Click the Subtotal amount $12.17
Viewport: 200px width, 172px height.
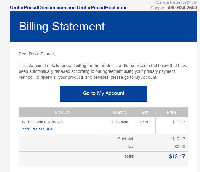point(179,139)
